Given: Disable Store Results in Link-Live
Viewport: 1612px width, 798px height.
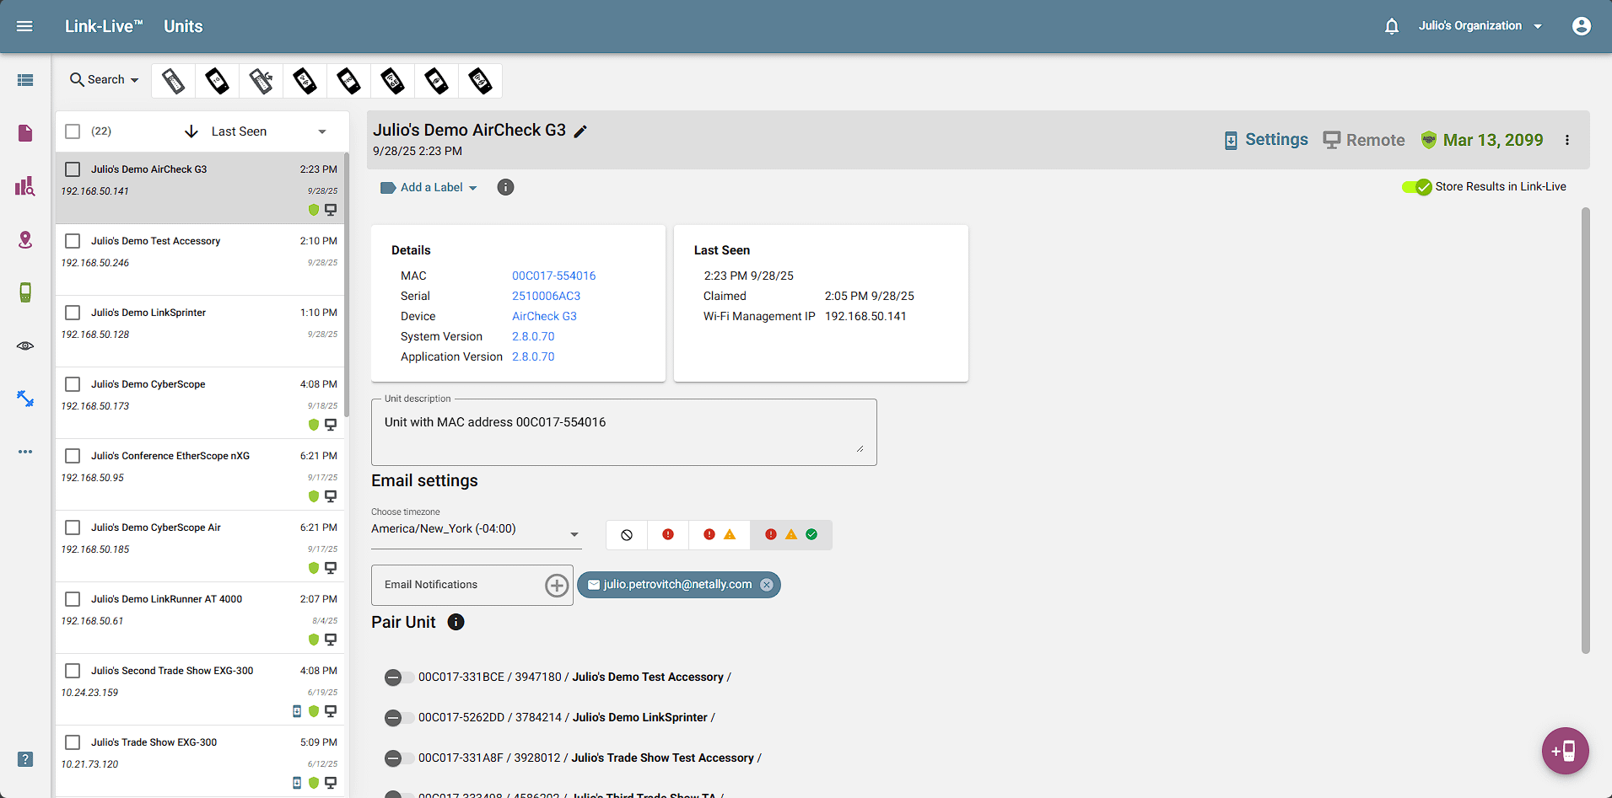Looking at the screenshot, I should [x=1418, y=186].
